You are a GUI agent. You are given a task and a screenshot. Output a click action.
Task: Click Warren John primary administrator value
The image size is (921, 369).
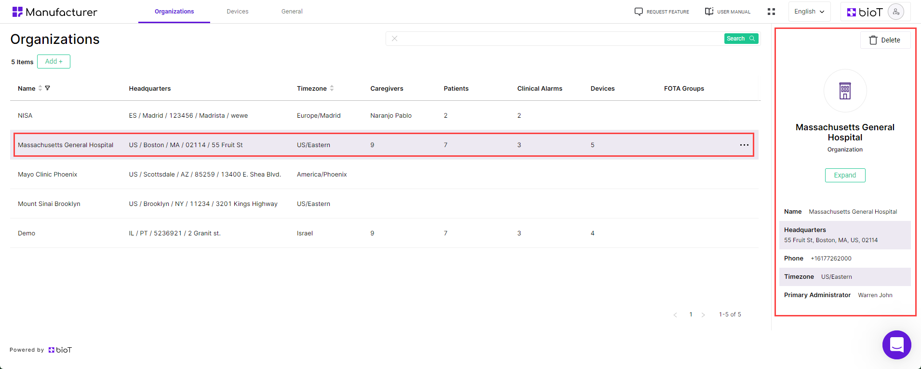tap(875, 295)
